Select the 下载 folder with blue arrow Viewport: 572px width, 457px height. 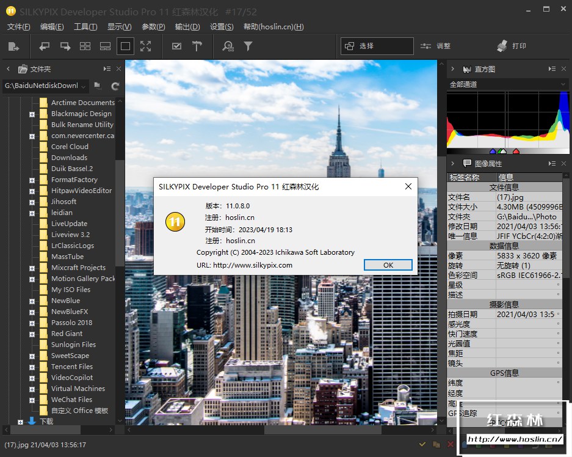click(x=46, y=421)
